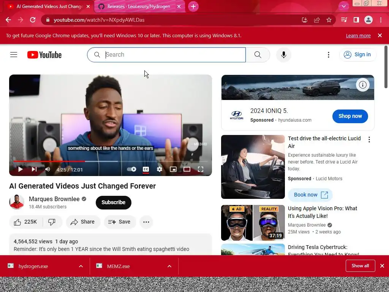The height and width of the screenshot is (292, 389).
Task: Click the address bar URL
Action: coord(99,20)
